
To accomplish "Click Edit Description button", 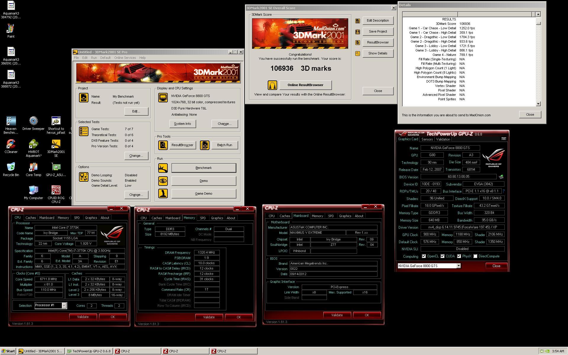I will click(x=378, y=21).
